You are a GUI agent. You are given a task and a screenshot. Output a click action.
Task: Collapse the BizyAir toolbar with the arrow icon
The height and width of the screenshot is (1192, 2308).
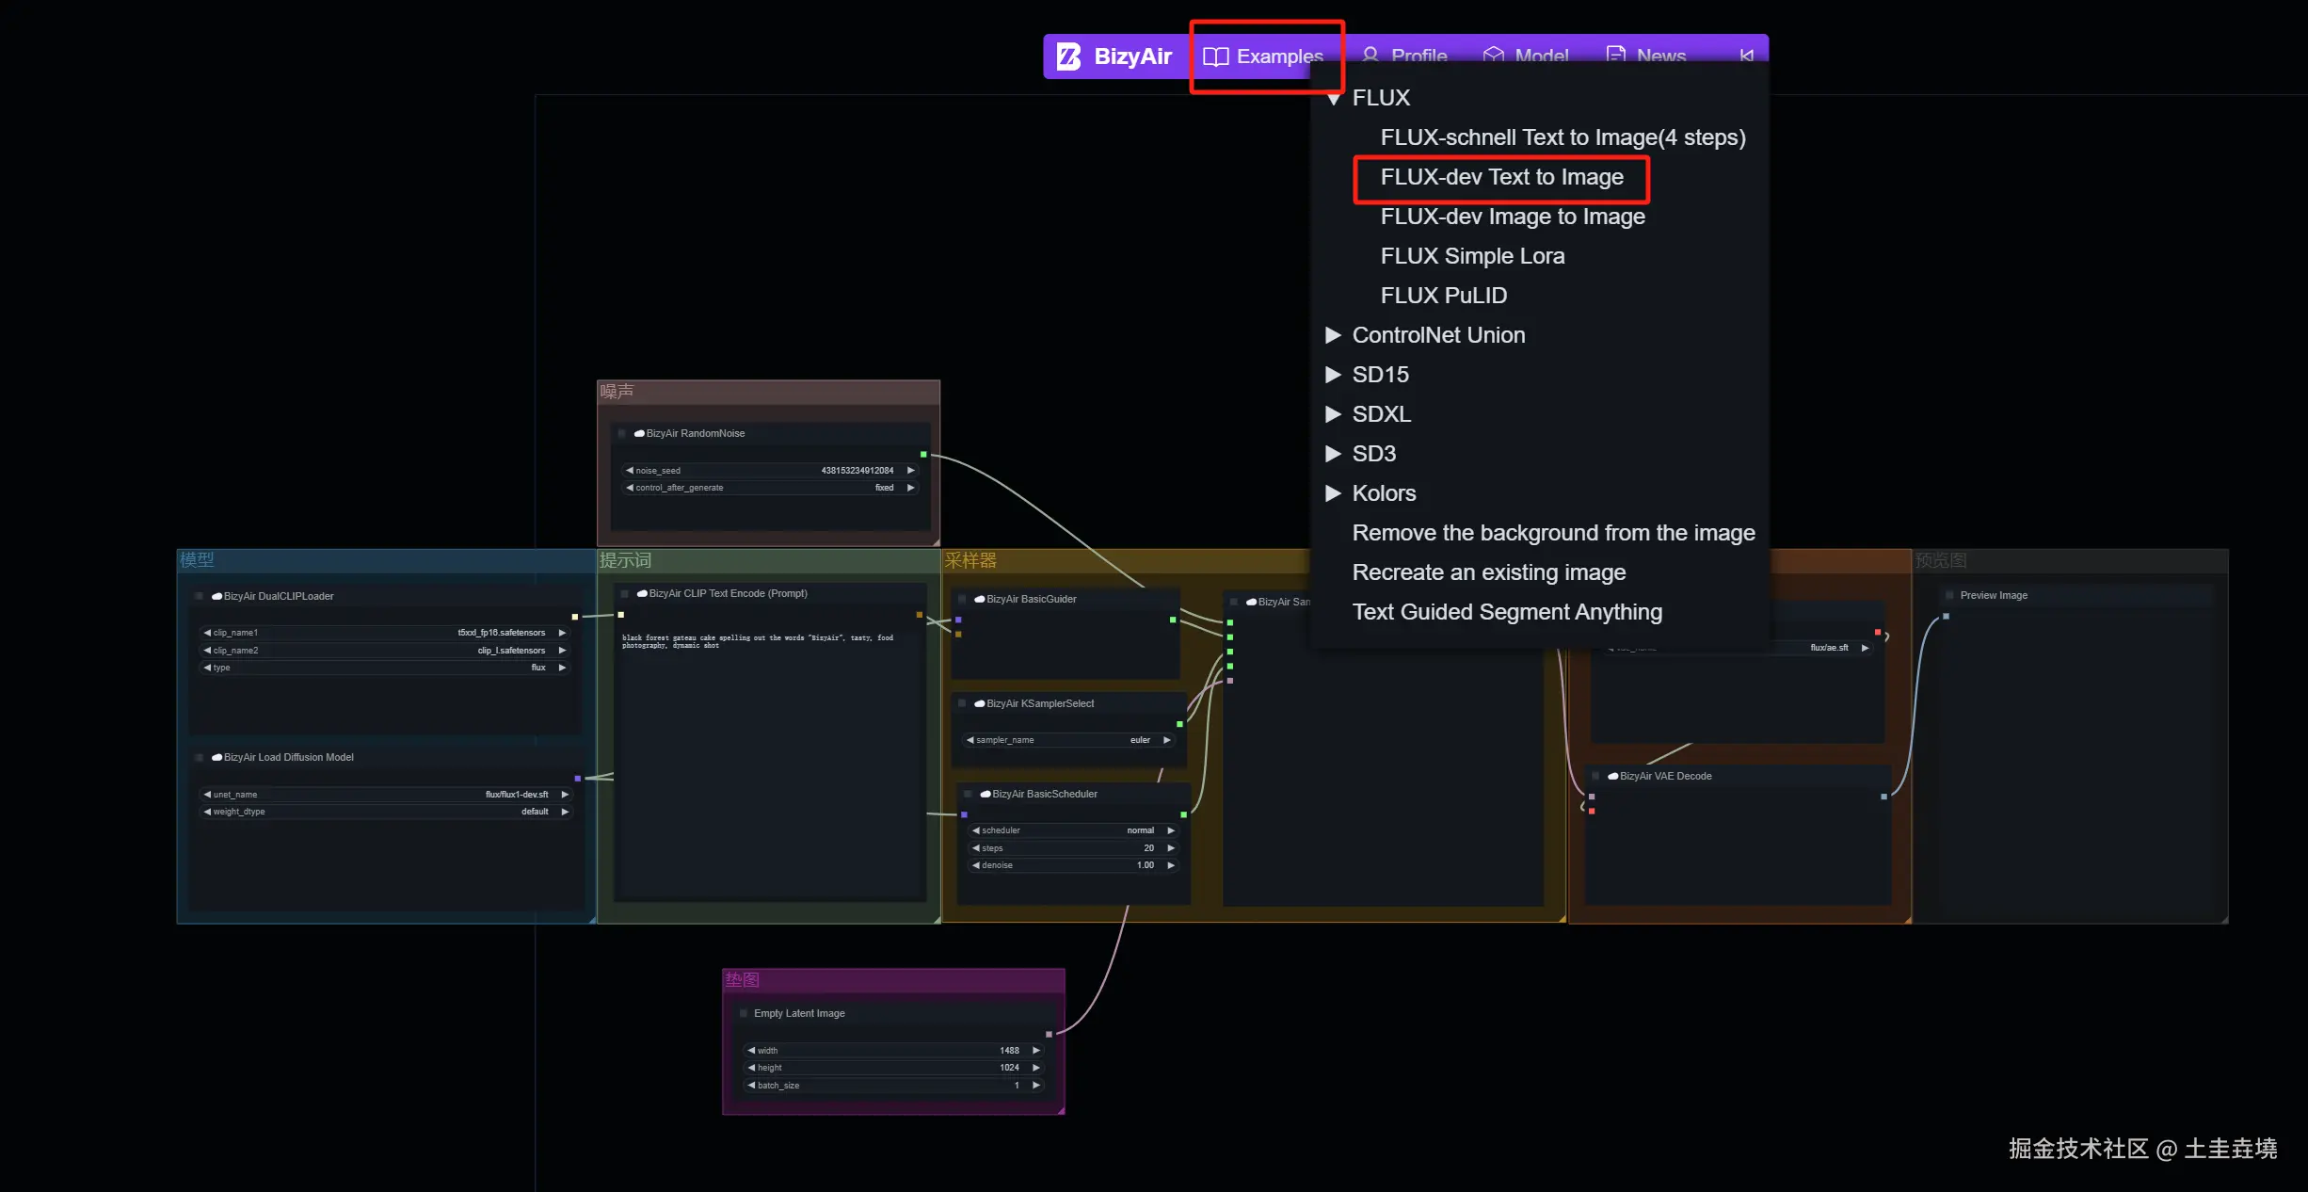(x=1747, y=55)
